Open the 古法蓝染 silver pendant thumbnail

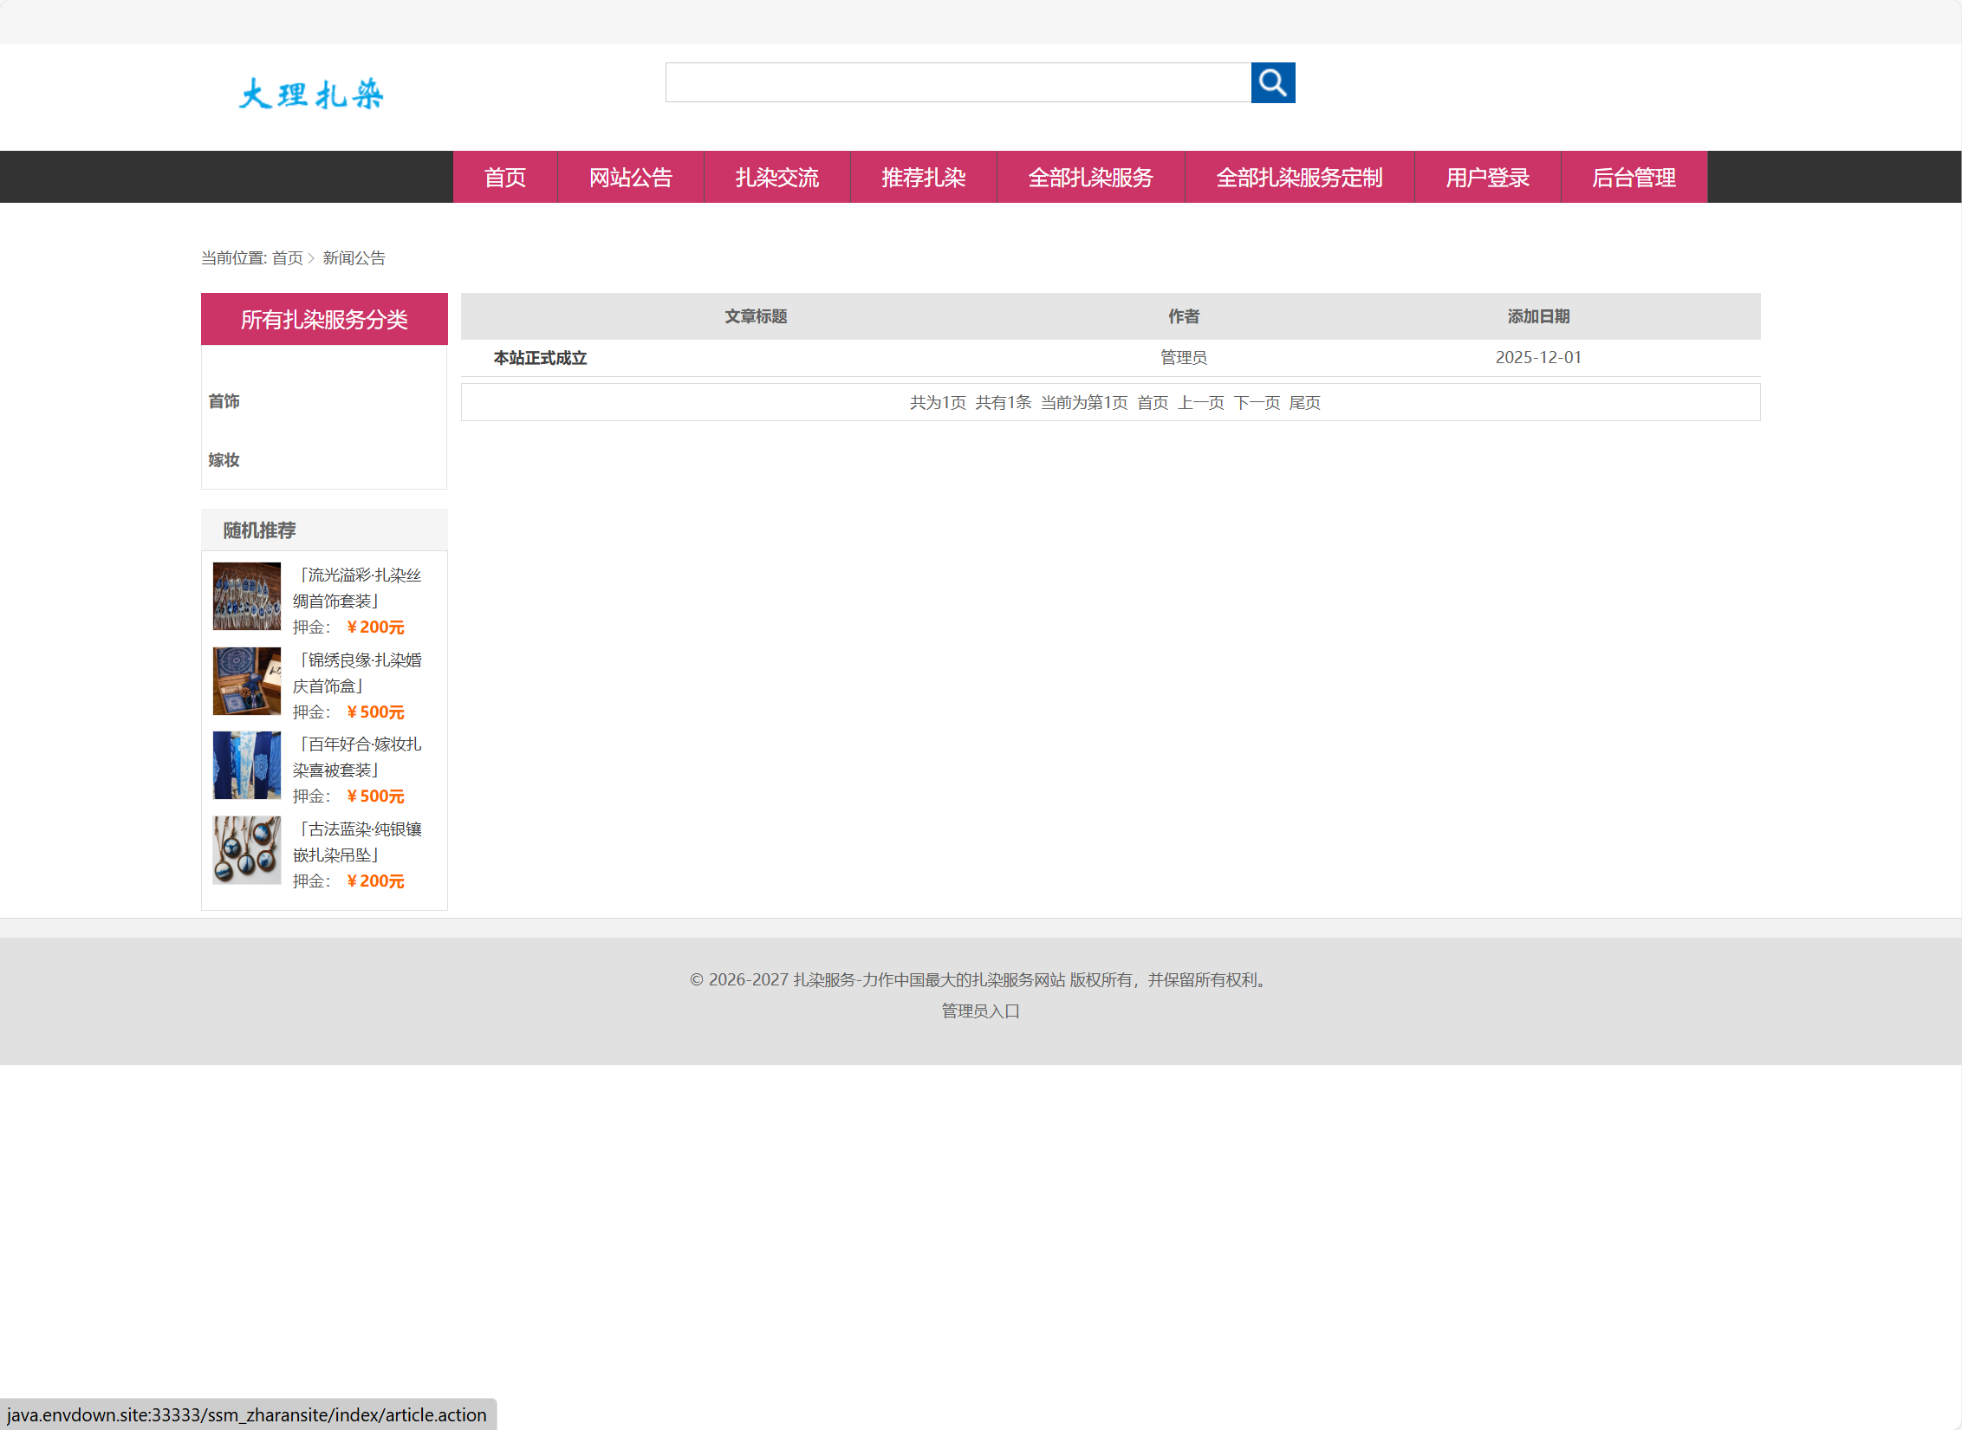[x=247, y=850]
